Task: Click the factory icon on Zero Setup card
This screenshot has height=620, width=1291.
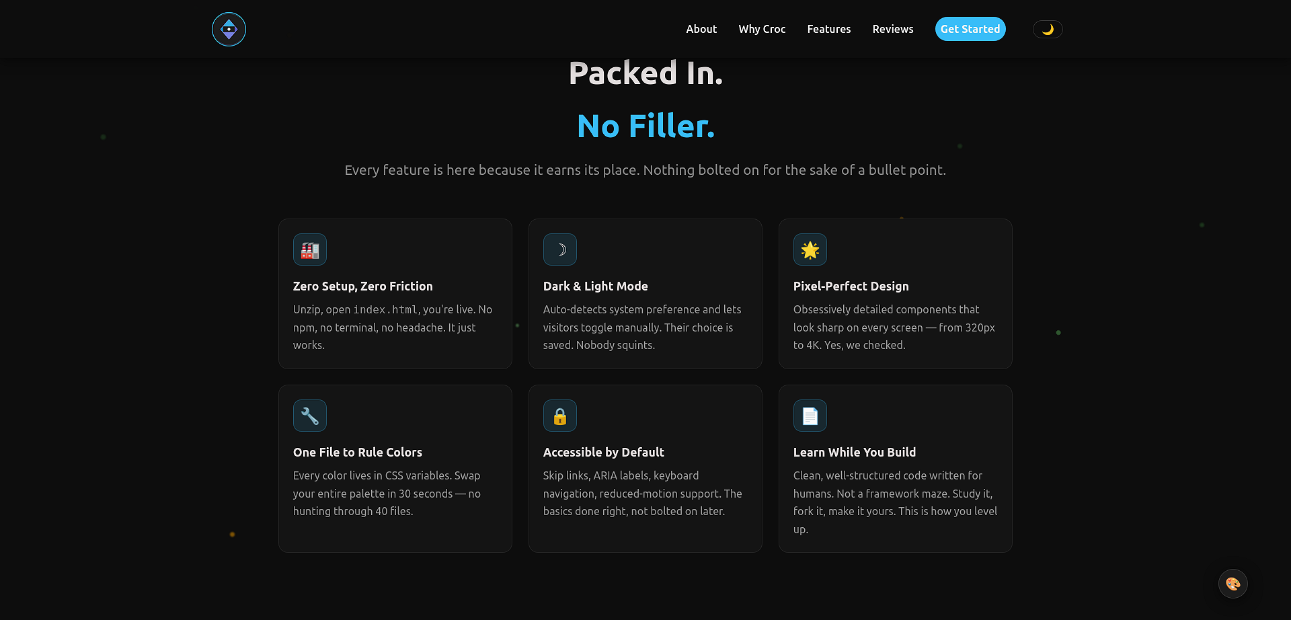Action: pyautogui.click(x=310, y=249)
